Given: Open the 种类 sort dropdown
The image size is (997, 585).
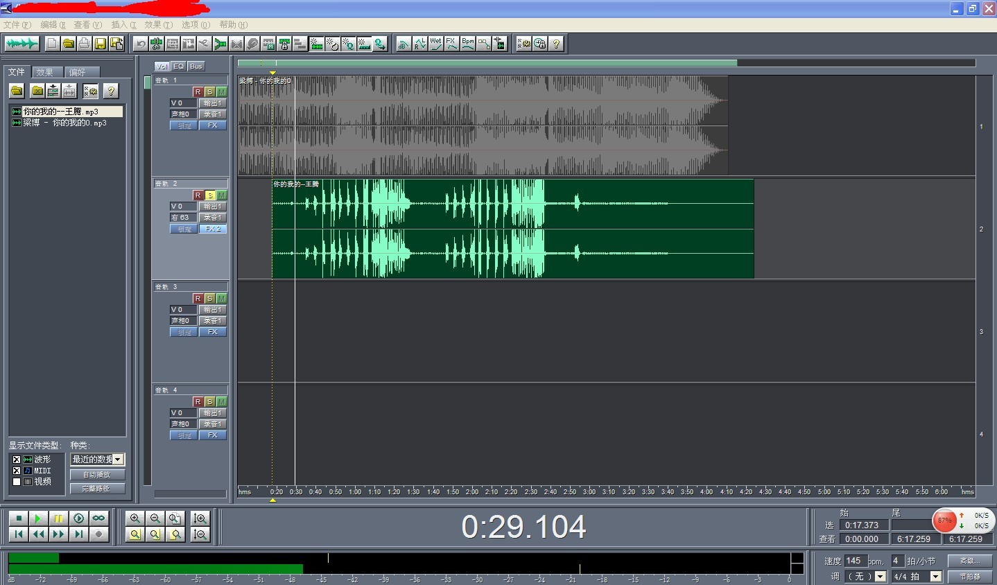Looking at the screenshot, I should click(x=118, y=460).
